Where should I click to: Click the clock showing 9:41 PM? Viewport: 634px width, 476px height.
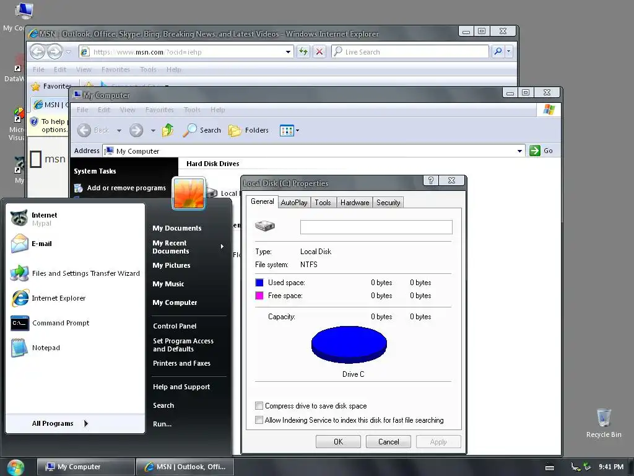pos(611,467)
